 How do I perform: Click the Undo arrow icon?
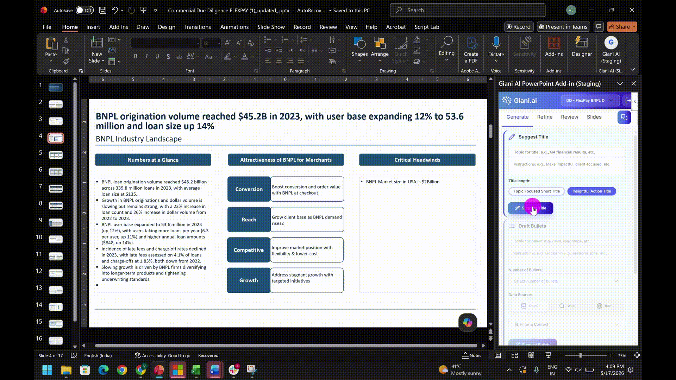114,10
